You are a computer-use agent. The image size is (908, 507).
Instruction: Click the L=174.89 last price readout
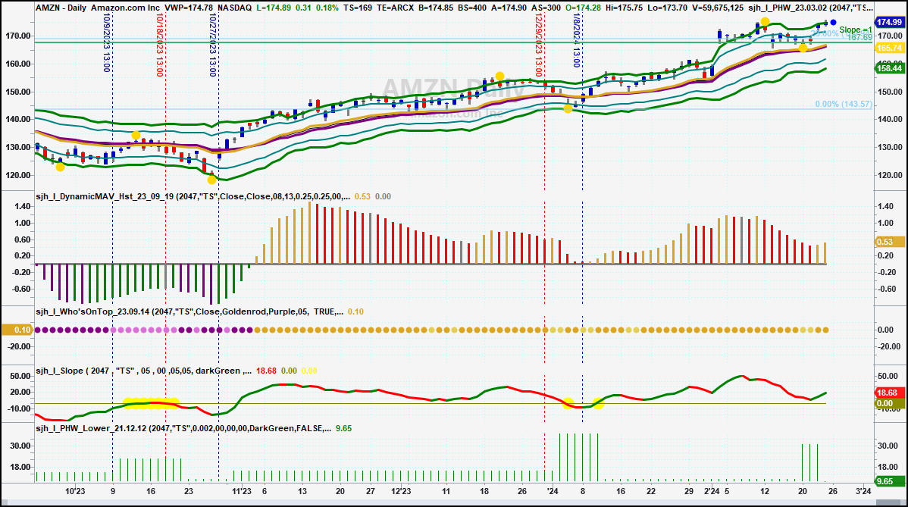click(274, 8)
